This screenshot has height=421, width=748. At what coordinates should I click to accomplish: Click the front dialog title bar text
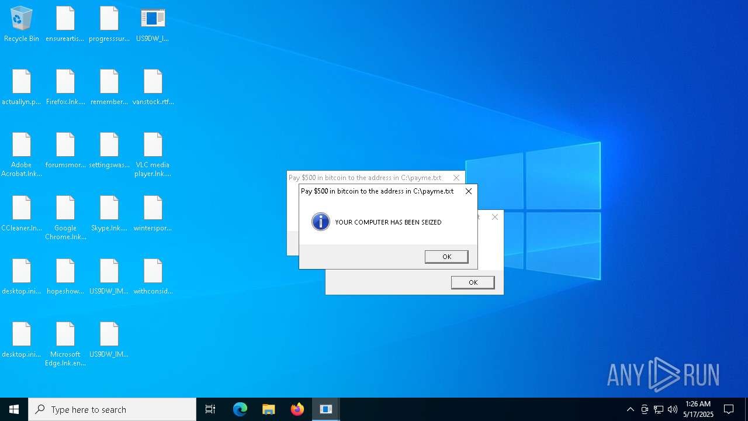click(377, 191)
